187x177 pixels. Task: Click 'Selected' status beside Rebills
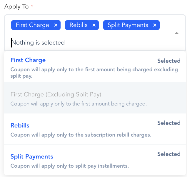169,123
